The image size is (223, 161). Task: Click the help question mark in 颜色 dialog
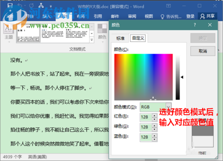(x=195, y=25)
